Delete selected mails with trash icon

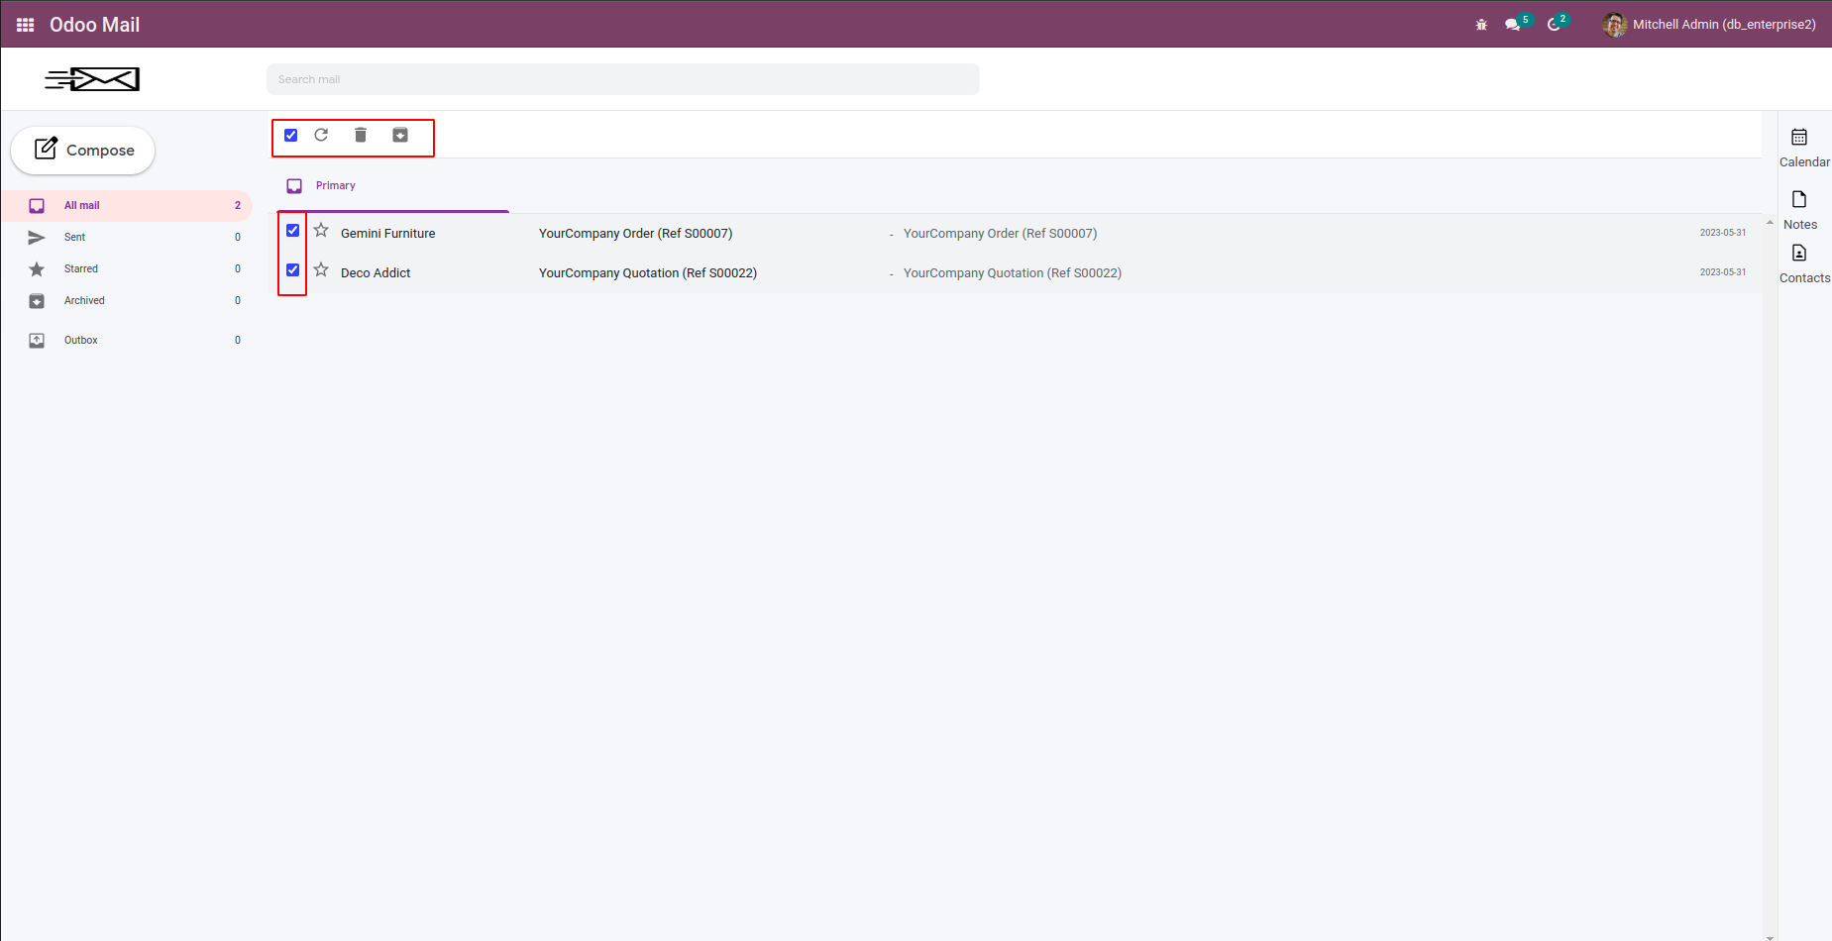361,135
